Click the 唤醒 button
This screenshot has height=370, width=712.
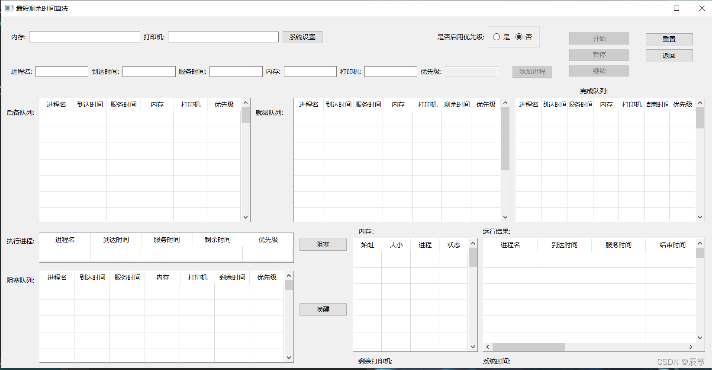click(x=323, y=309)
